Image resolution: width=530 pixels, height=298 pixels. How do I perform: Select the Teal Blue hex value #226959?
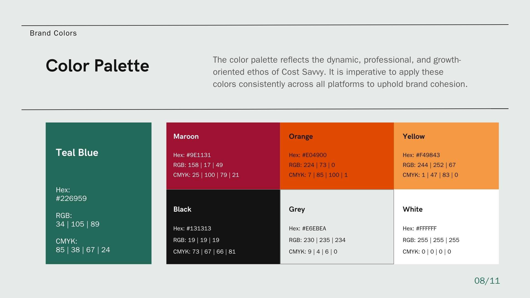71,198
